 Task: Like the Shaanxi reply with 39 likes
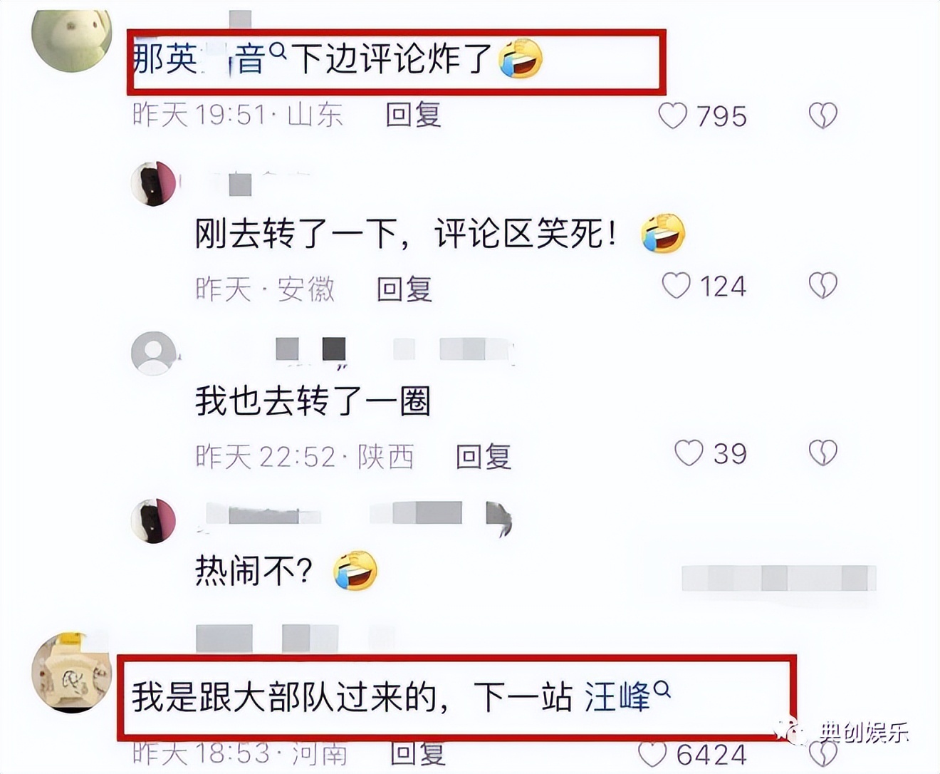tap(689, 453)
